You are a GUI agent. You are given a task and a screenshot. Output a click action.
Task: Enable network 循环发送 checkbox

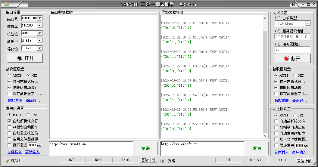[x=276, y=145]
